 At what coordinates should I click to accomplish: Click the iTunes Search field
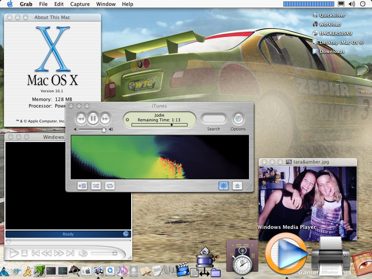(x=214, y=119)
